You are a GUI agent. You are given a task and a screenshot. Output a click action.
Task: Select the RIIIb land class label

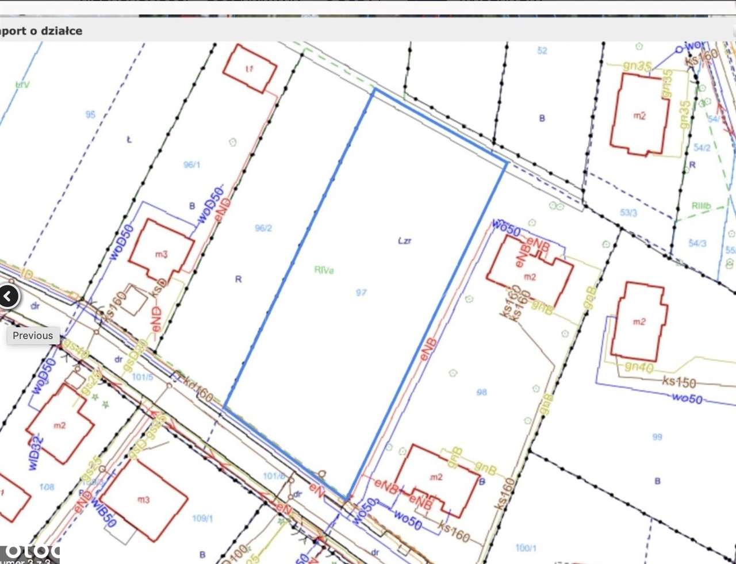point(701,206)
